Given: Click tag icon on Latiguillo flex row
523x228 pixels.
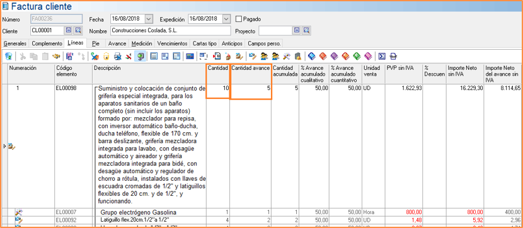Looking at the screenshot, I should tap(18, 220).
